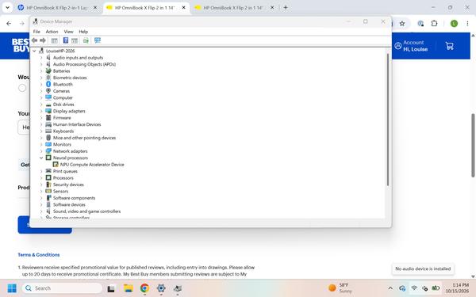This screenshot has width=476, height=297.
Task: Click the Sensors icon in the device tree
Action: click(x=48, y=191)
